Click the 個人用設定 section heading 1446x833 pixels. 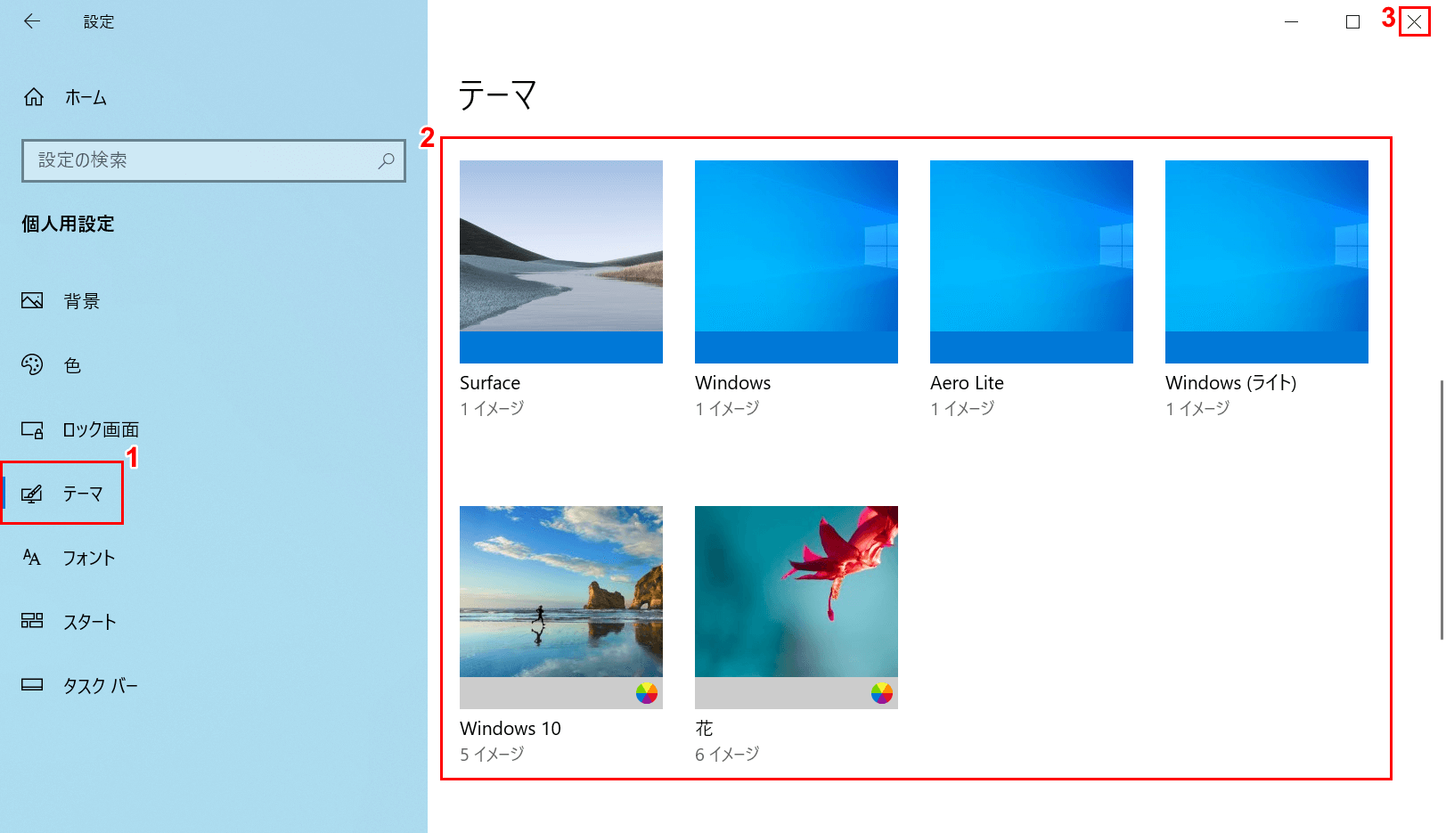click(x=68, y=225)
